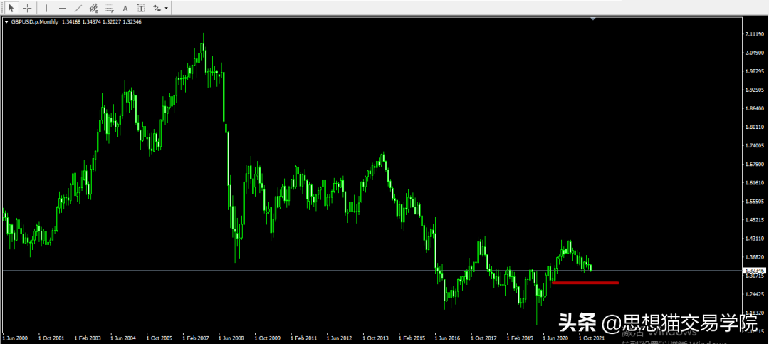769x344 pixels.
Task: Pick the equidistant channel tool
Action: tap(94, 8)
